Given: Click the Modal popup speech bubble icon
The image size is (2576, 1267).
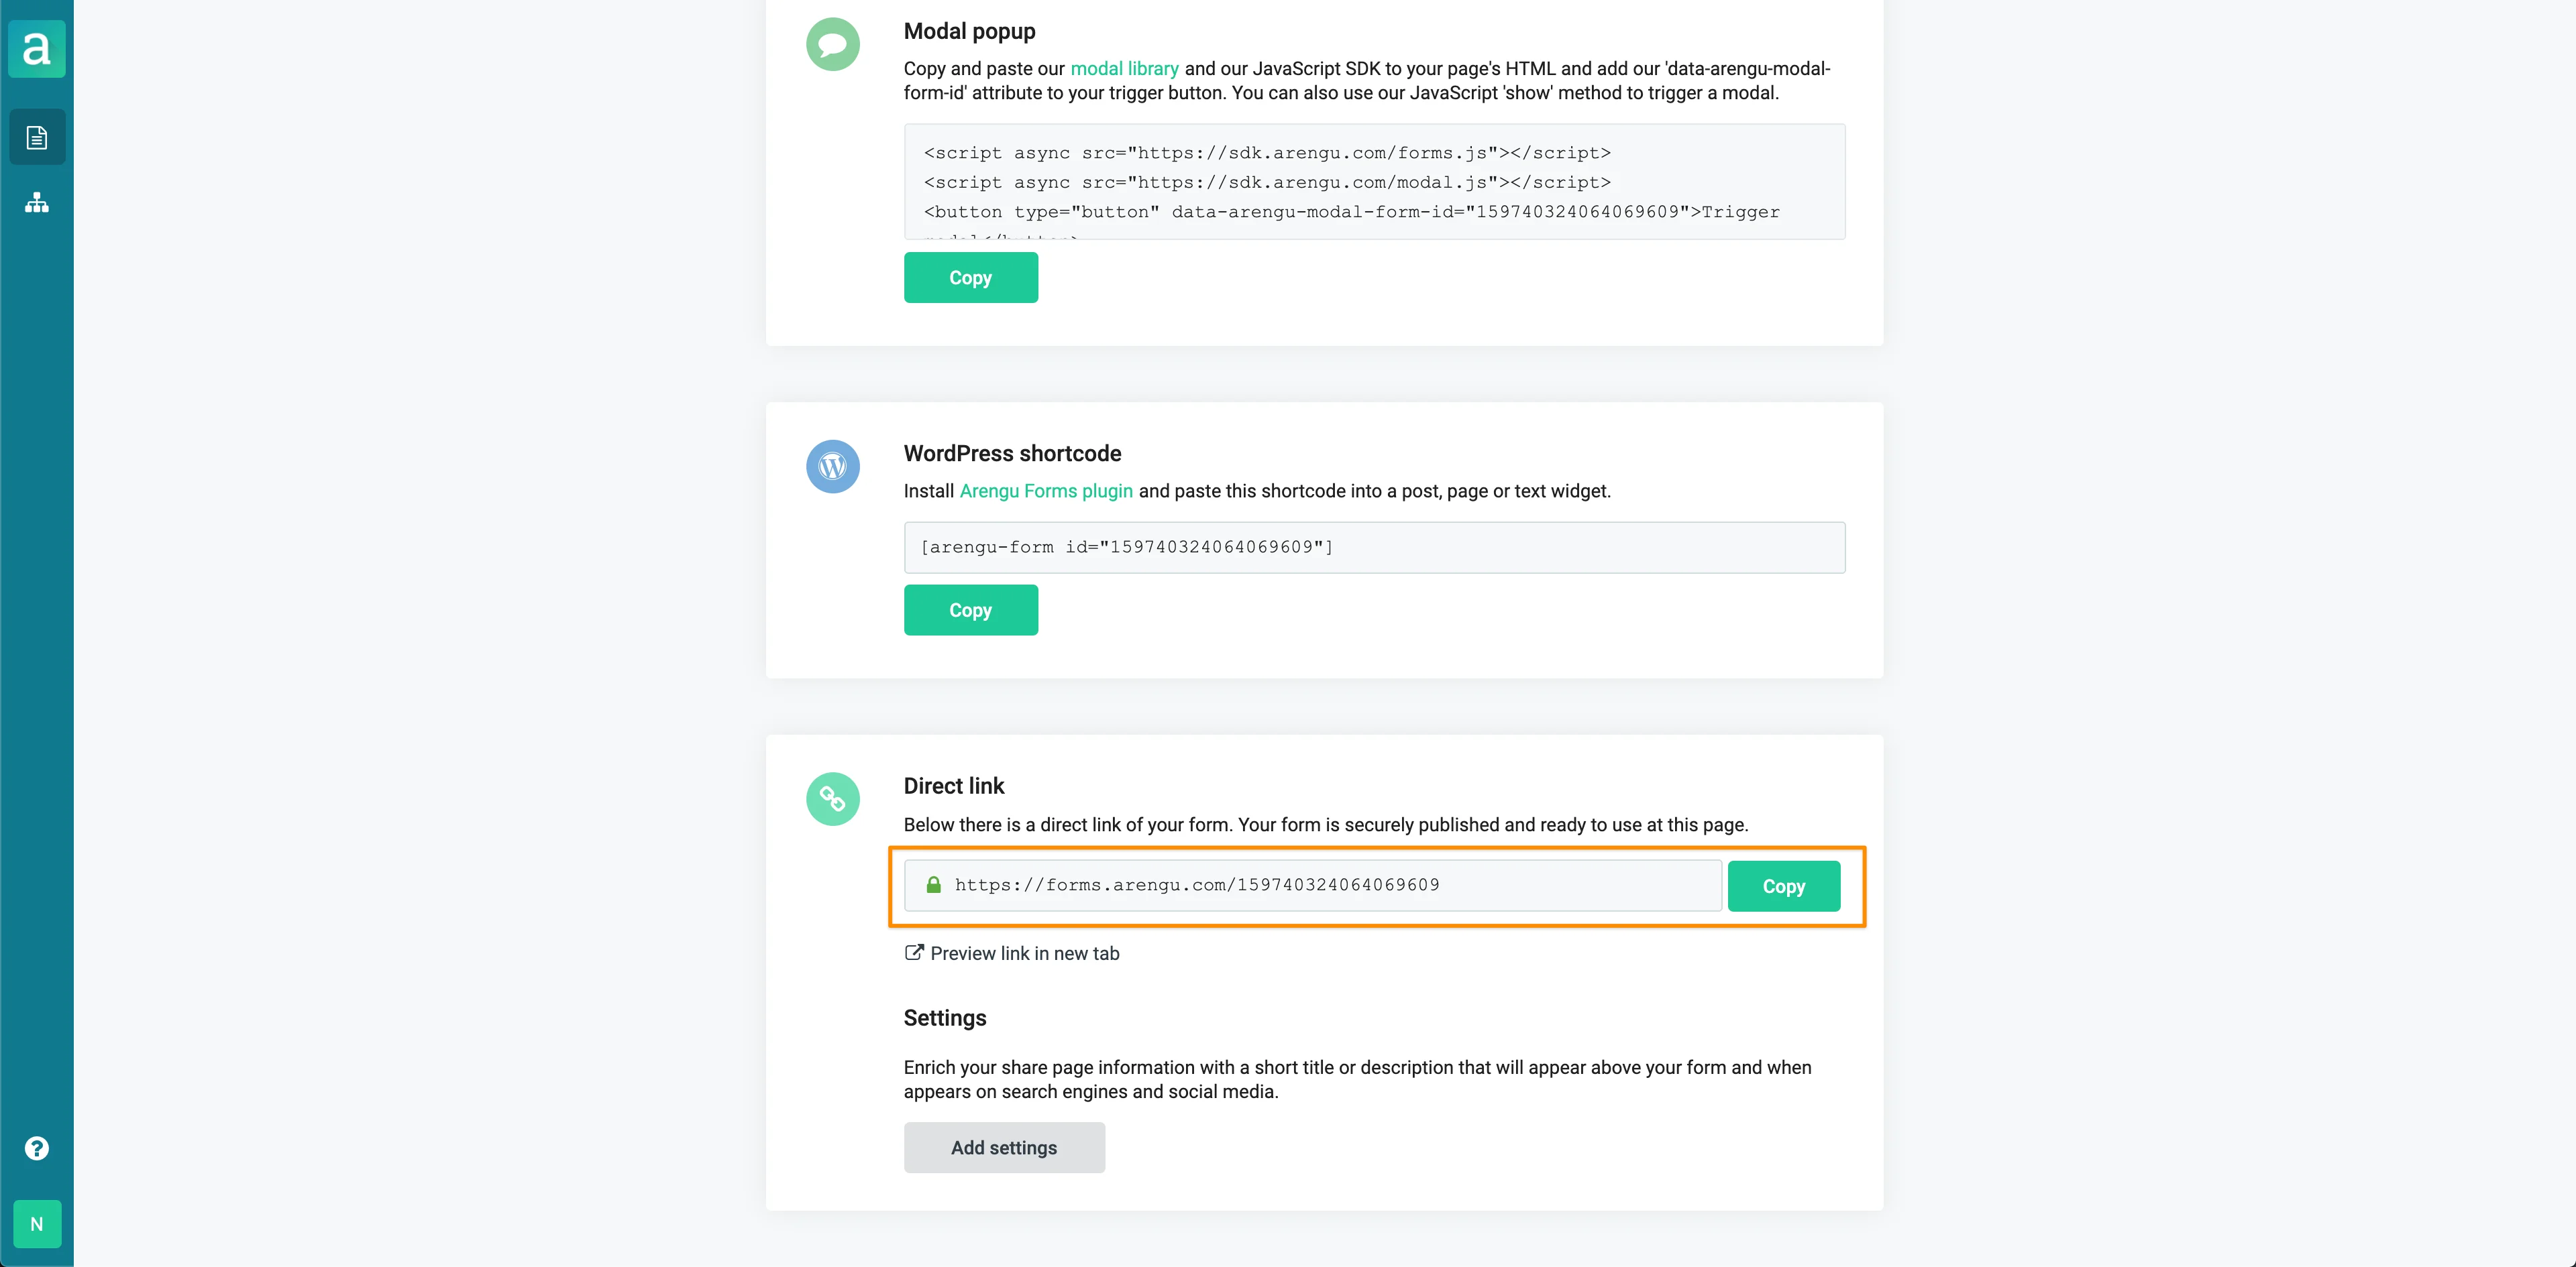Looking at the screenshot, I should [x=832, y=45].
